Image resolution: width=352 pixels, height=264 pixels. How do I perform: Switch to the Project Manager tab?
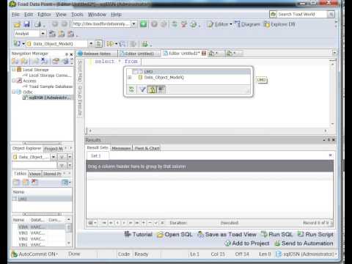point(53,148)
